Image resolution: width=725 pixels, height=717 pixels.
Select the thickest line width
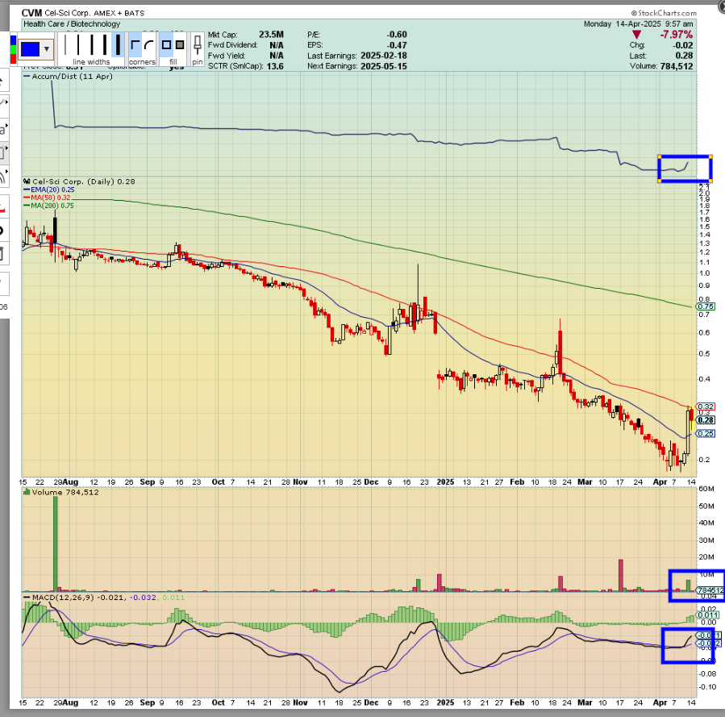(x=118, y=45)
